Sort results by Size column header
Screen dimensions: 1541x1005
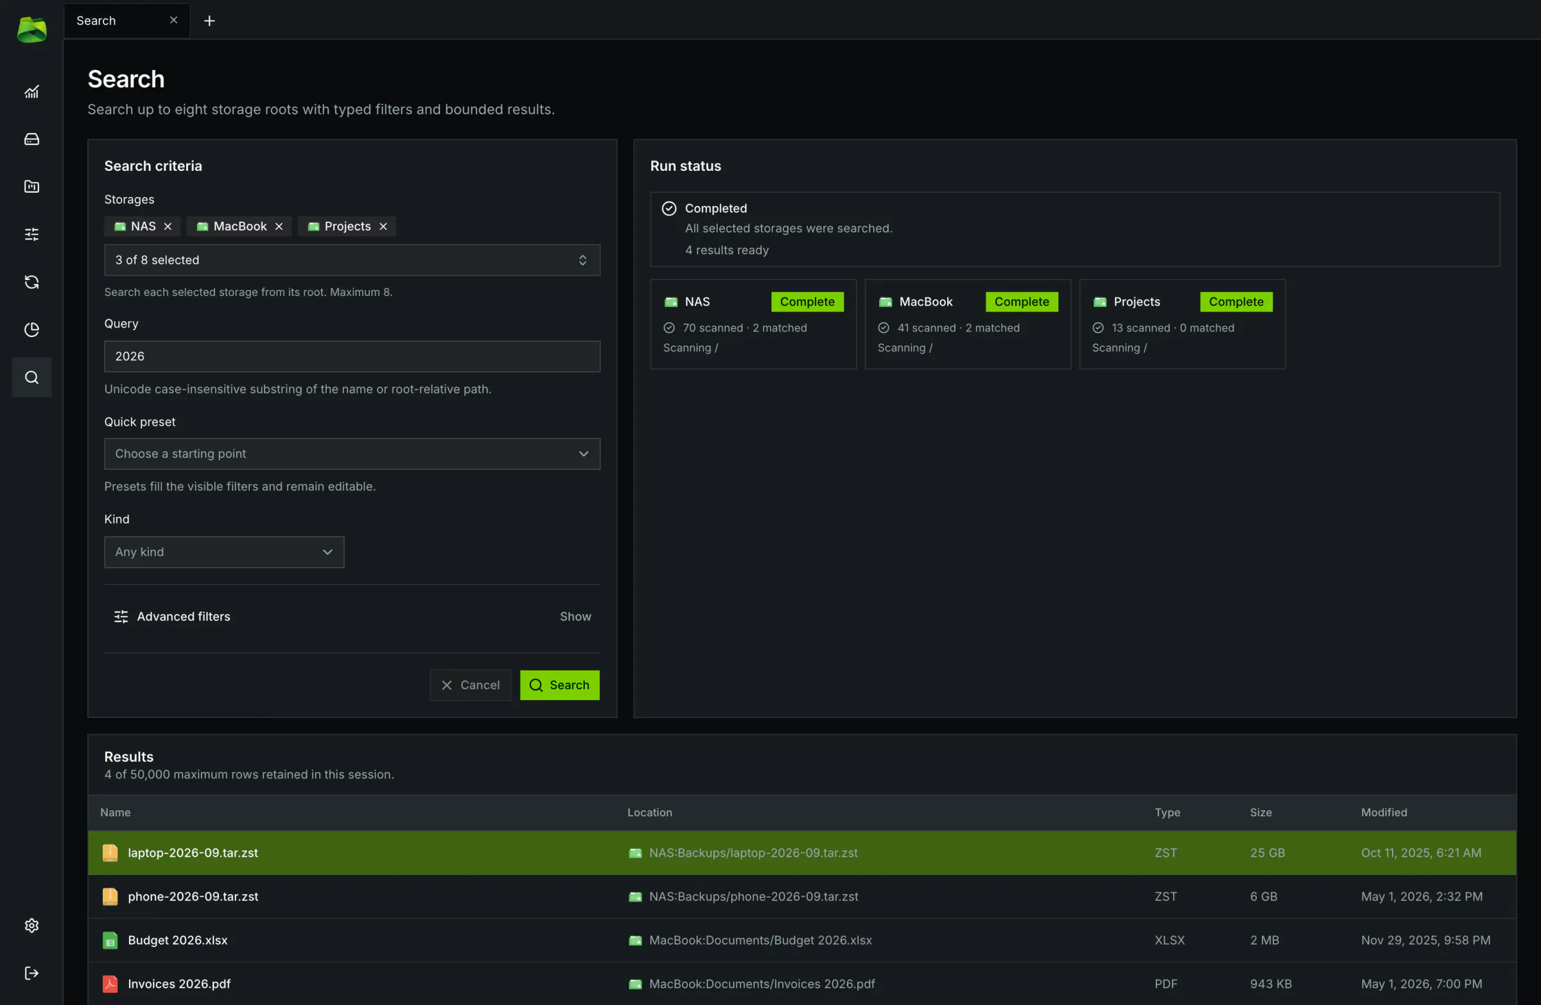(x=1260, y=813)
